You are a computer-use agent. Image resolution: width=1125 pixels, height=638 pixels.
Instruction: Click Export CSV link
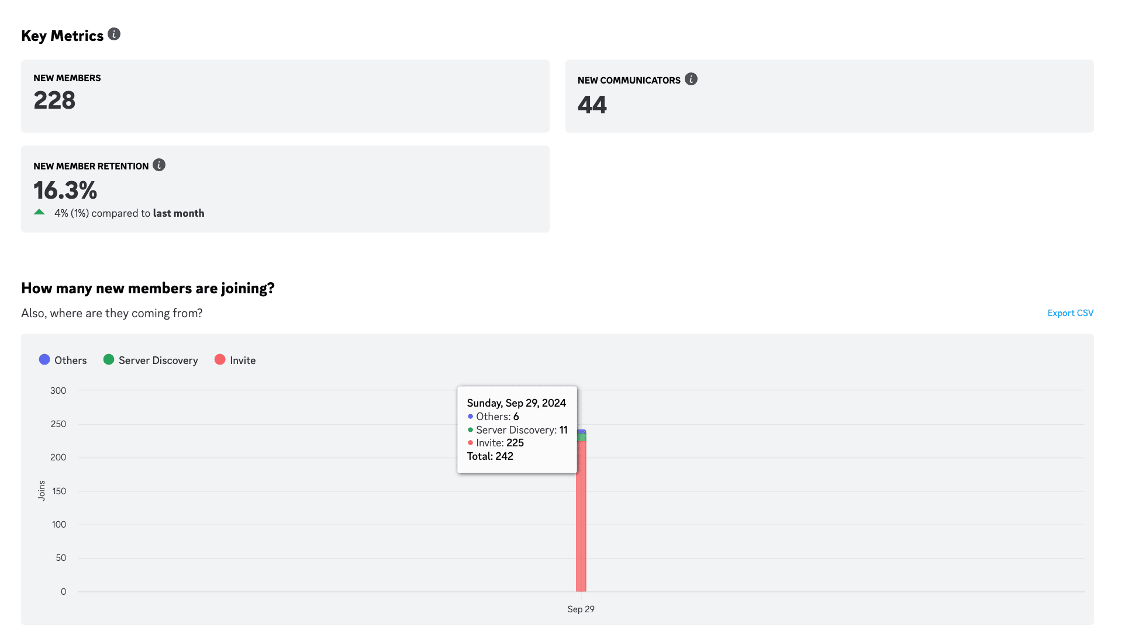click(x=1070, y=313)
